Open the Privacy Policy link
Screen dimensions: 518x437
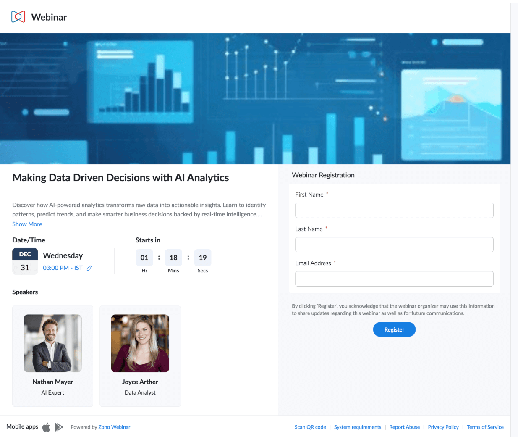click(x=443, y=427)
